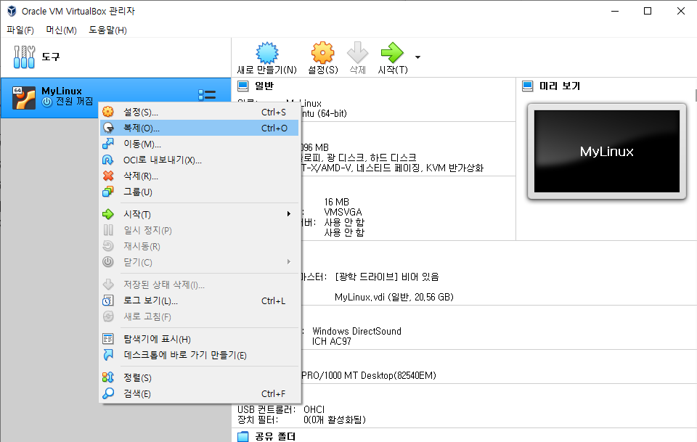
Task: Click the Windows DirectSound audio value
Action: pyautogui.click(x=356, y=331)
